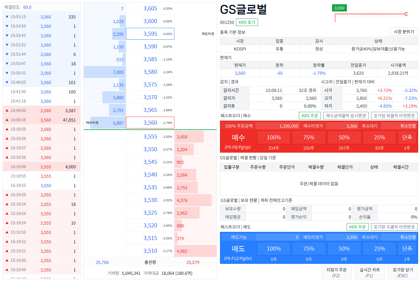Buy with 100% of order amount

click(x=274, y=137)
